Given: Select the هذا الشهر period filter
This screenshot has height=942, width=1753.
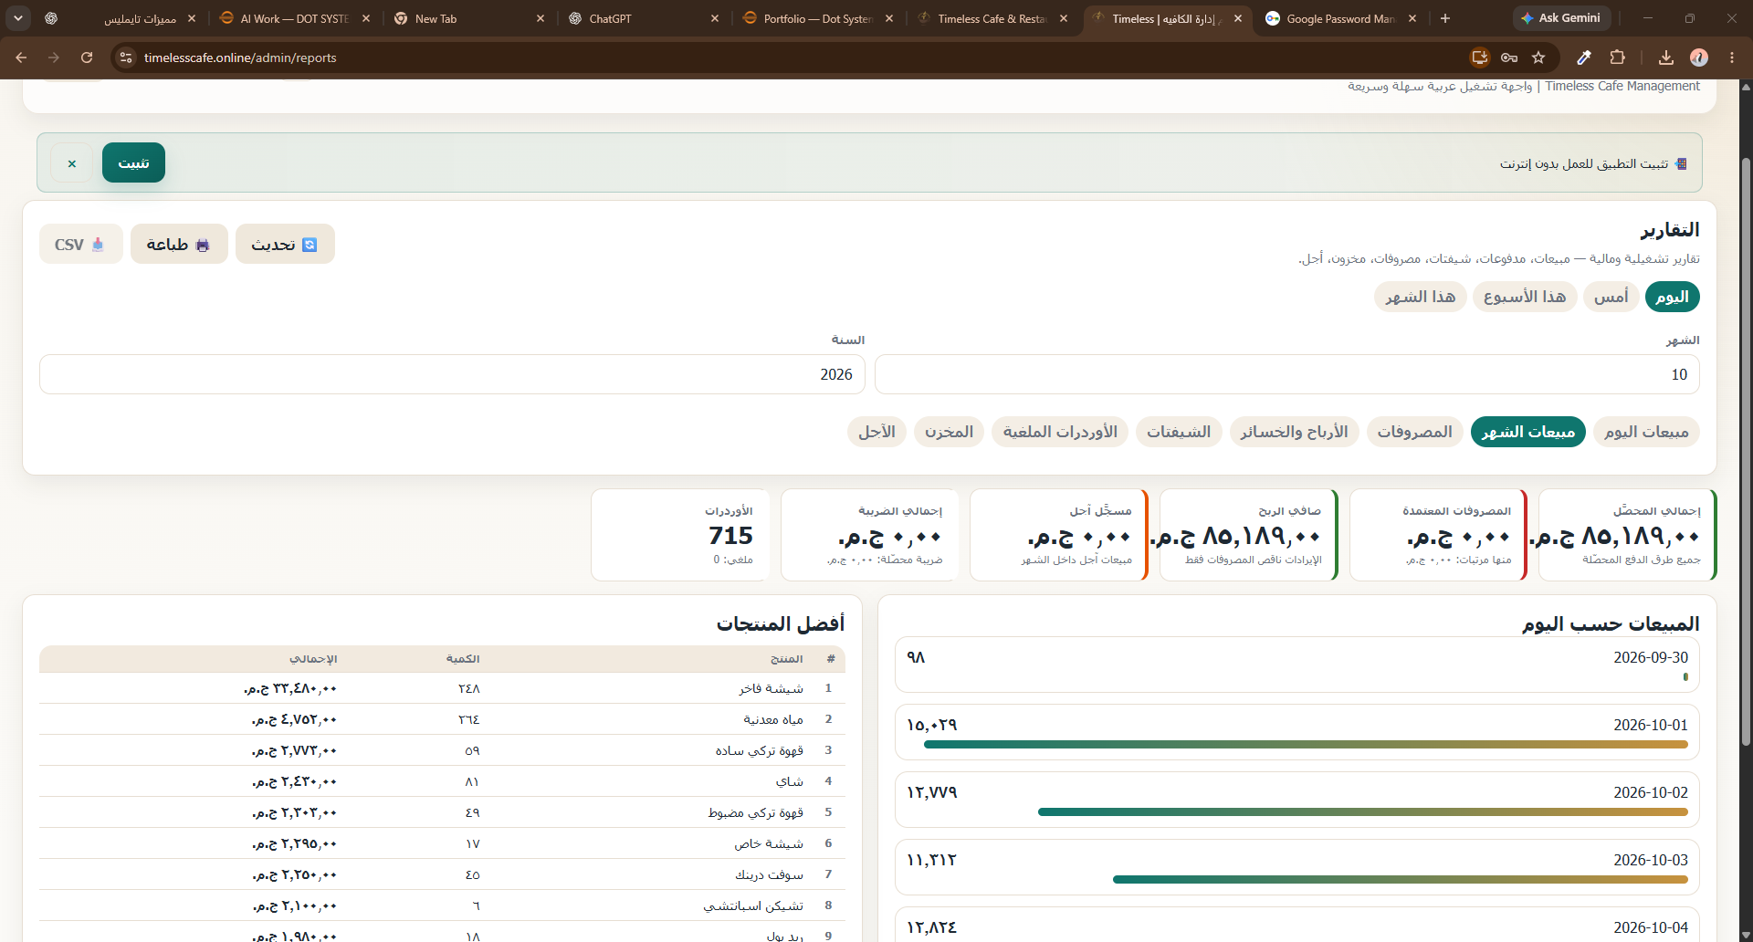Looking at the screenshot, I should 1420,297.
